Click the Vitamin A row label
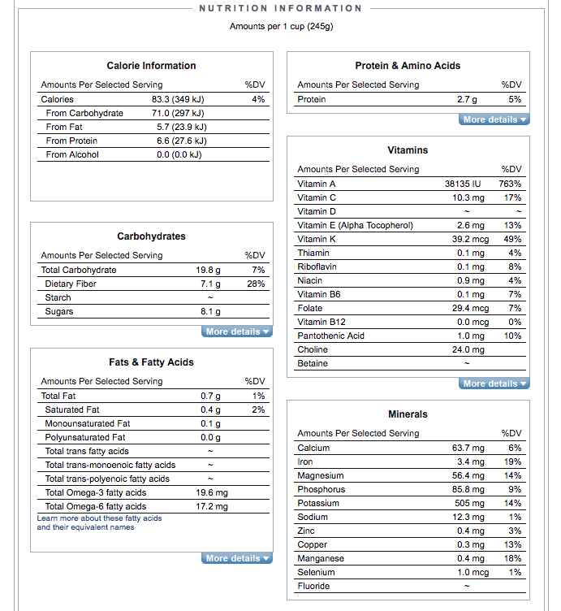Image resolution: width=561 pixels, height=611 pixels. pyautogui.click(x=316, y=184)
